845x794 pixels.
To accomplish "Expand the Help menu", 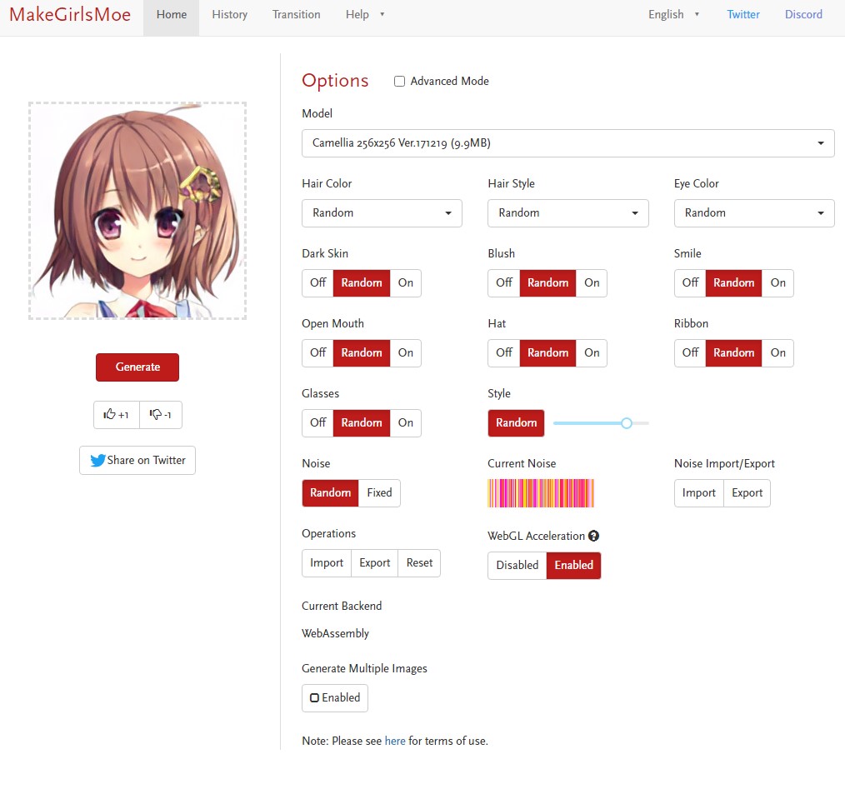I will click(x=365, y=14).
